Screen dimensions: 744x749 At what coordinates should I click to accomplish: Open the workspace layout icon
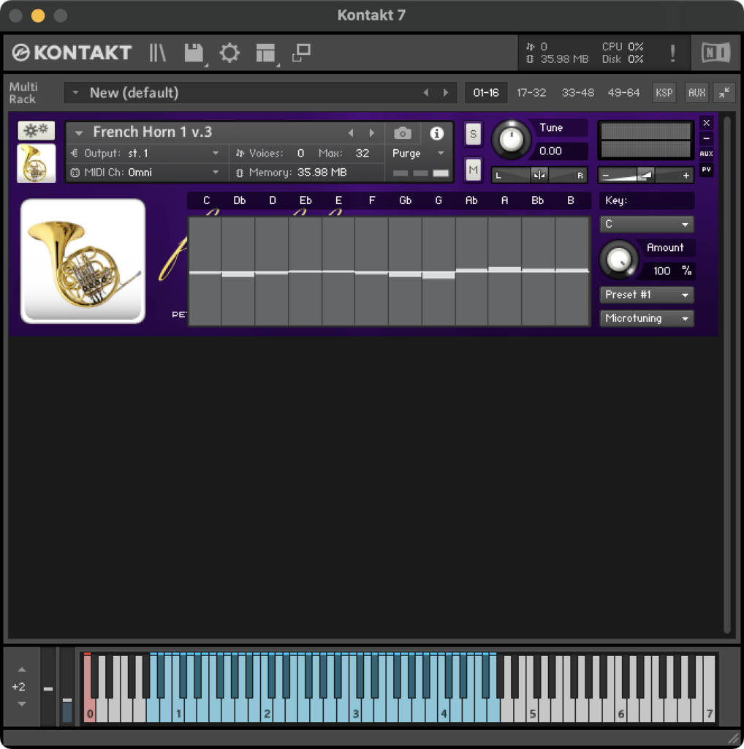(x=266, y=53)
